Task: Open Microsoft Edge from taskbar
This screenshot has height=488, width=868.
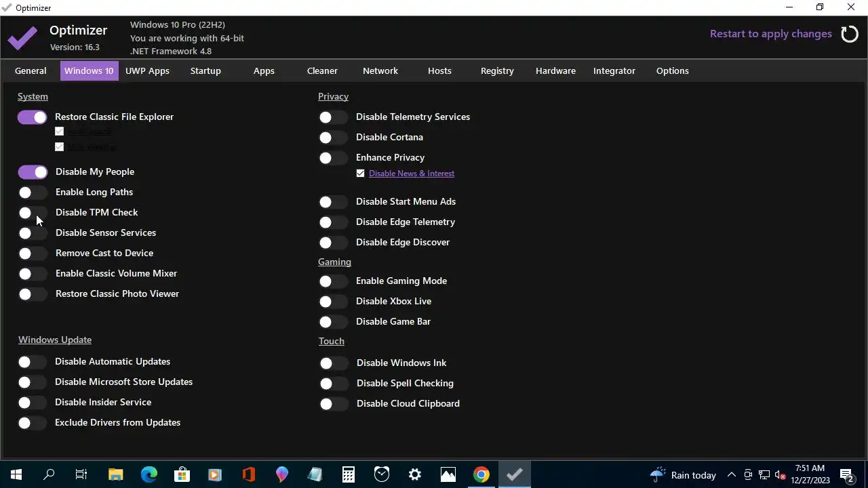Action: point(149,474)
